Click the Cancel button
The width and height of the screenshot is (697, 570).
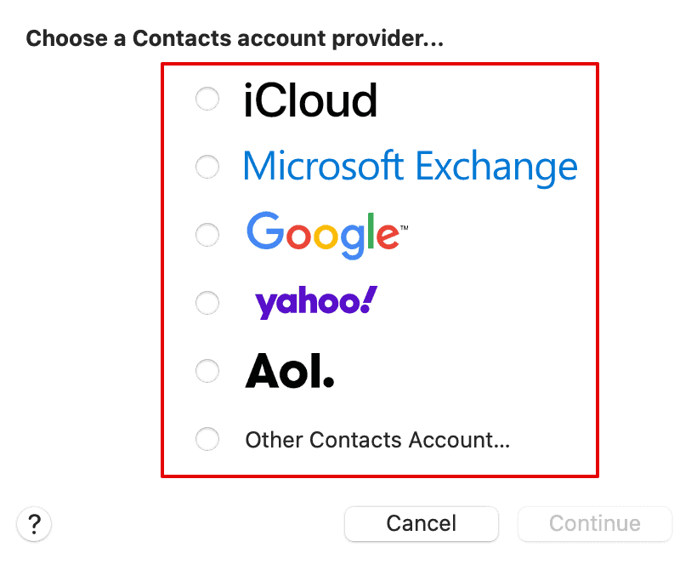421,523
